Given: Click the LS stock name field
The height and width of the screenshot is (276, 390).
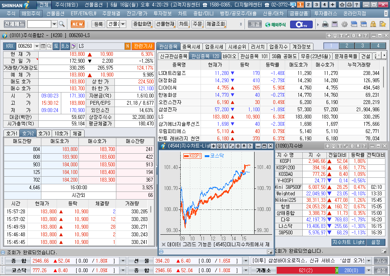Looking at the screenshot, I should (x=101, y=46).
